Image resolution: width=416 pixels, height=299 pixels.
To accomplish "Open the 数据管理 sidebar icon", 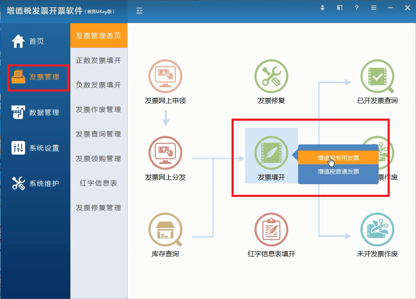I will 18,112.
